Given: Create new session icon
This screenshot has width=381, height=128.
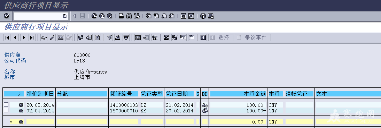Looking at the screenshot, I should point(184,16).
